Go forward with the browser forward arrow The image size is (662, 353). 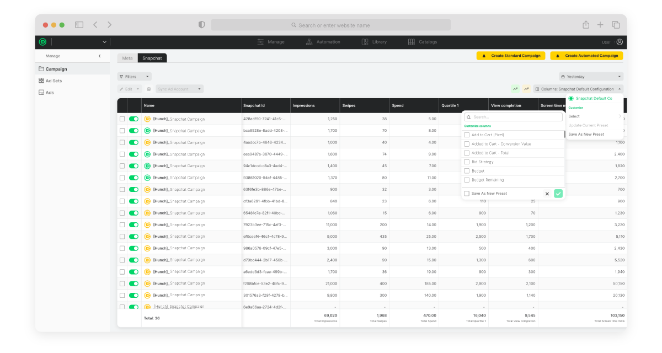coord(109,25)
